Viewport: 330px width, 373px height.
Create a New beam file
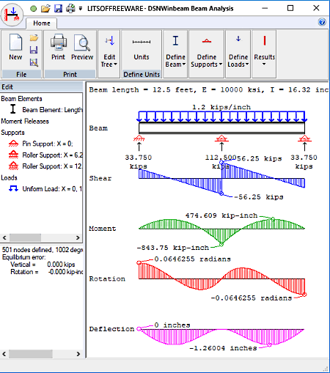pyautogui.click(x=15, y=47)
